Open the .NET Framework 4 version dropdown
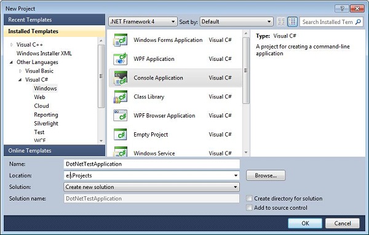Viewport: 369px width, 235px height. pos(143,22)
